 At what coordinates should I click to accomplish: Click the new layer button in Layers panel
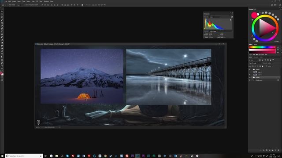(275, 150)
